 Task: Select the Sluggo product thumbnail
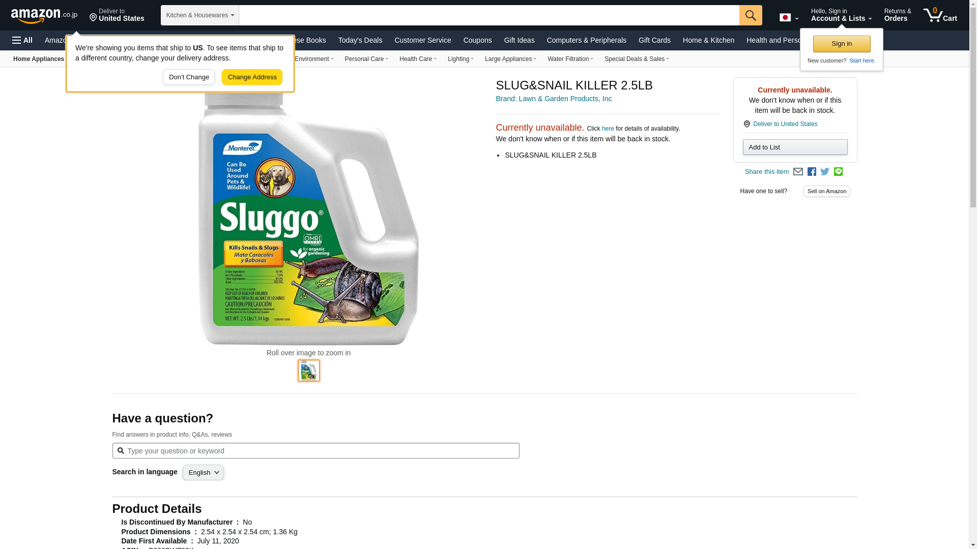309,371
